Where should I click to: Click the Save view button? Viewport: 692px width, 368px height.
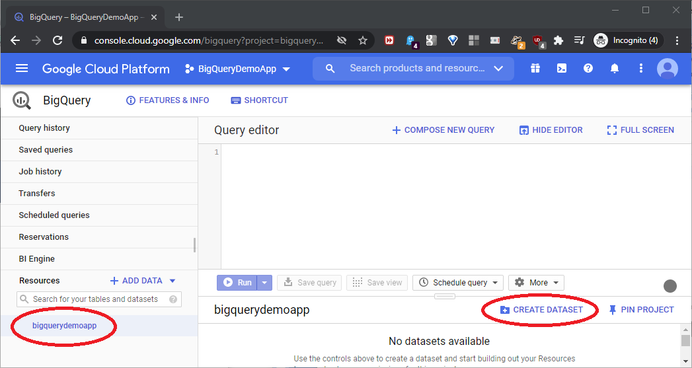click(377, 283)
